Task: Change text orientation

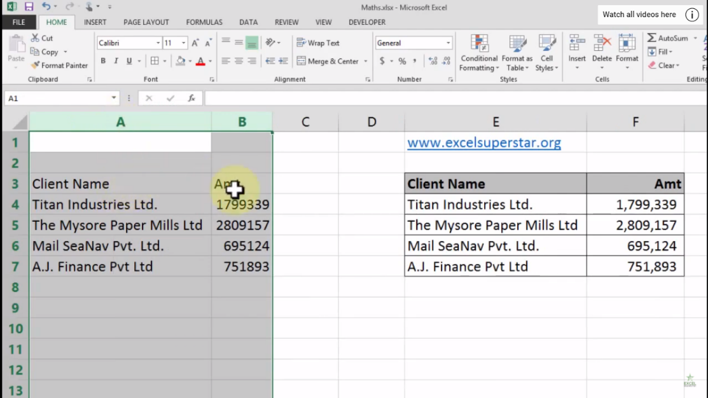Action: point(270,43)
